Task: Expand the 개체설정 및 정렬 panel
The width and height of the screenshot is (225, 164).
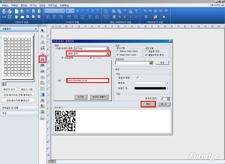Action: point(19,108)
